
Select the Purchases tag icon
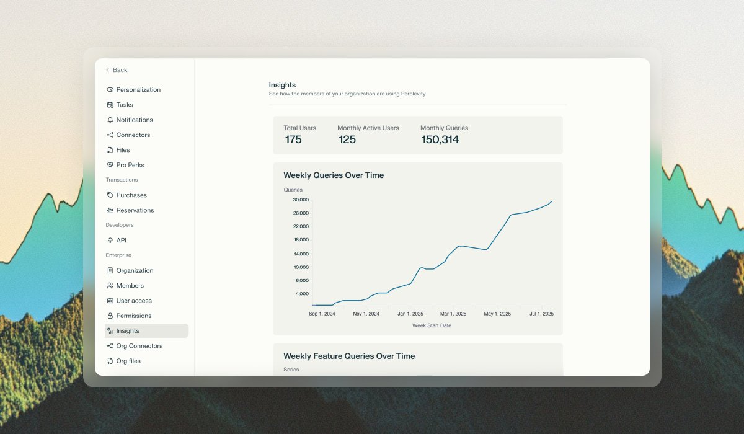[110, 195]
